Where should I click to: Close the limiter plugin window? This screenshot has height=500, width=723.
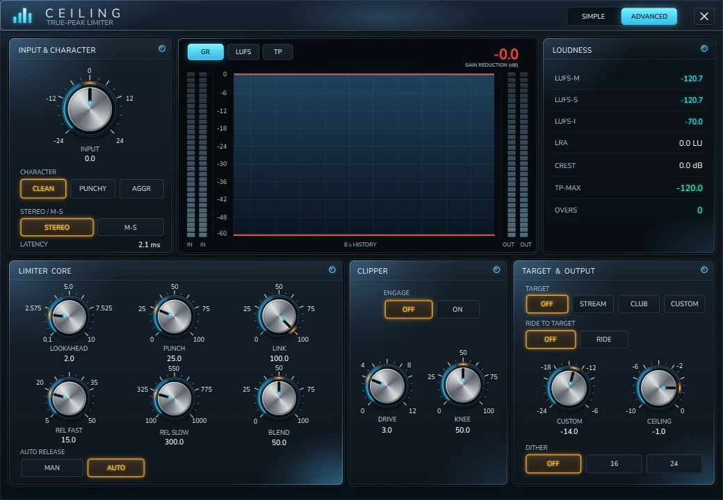[x=704, y=16]
